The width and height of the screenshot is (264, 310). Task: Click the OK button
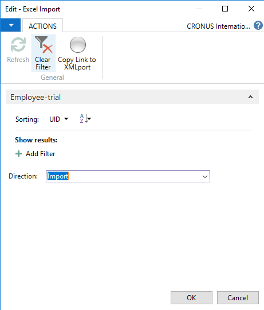pyautogui.click(x=191, y=297)
